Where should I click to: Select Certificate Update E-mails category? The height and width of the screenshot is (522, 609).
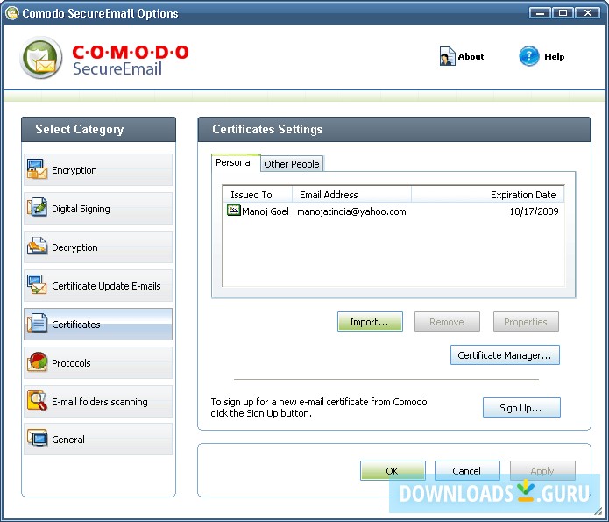pos(98,285)
